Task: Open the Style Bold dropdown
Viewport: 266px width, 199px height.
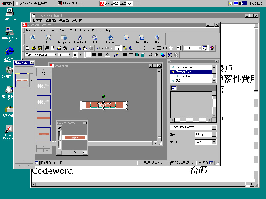Action: [x=214, y=142]
